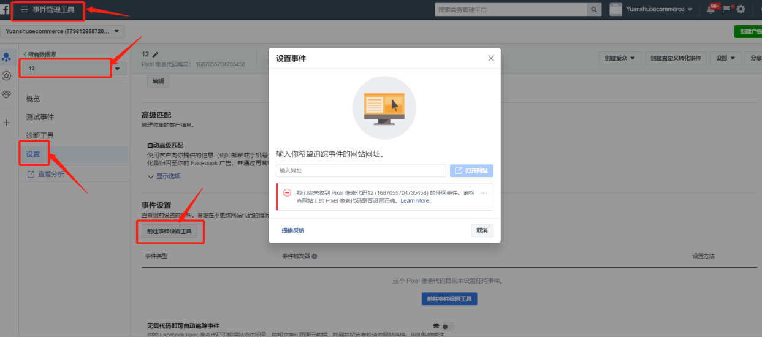Click the Facebook logo icon
Image resolution: width=762 pixels, height=337 pixels.
click(x=4, y=10)
